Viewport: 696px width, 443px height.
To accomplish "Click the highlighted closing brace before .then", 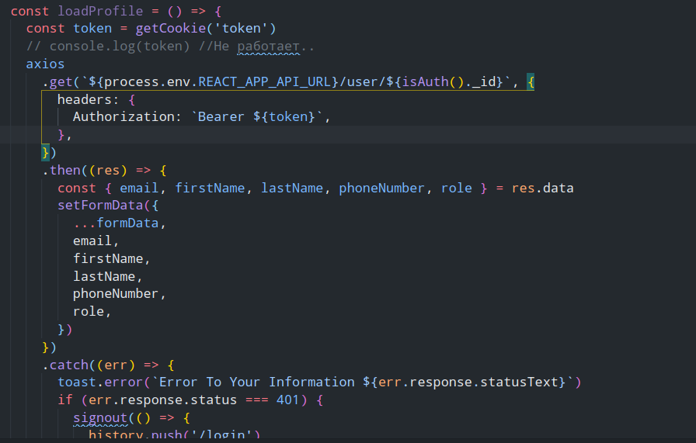I will point(45,153).
